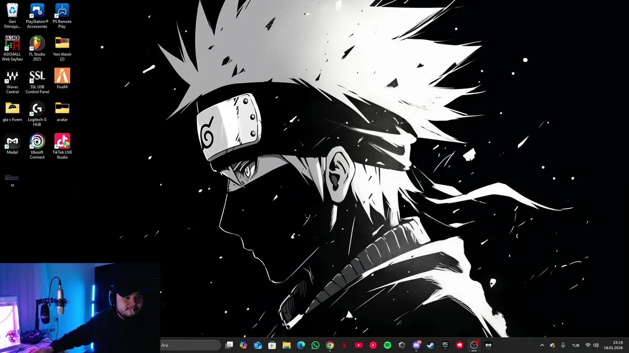Open File Explorer from the taskbar
The image size is (629, 353).
click(286, 345)
